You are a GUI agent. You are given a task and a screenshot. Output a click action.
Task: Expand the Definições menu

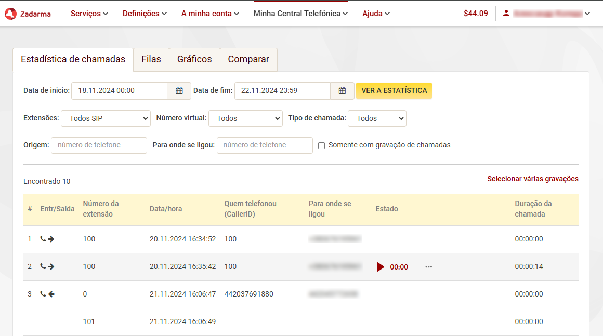pyautogui.click(x=145, y=14)
